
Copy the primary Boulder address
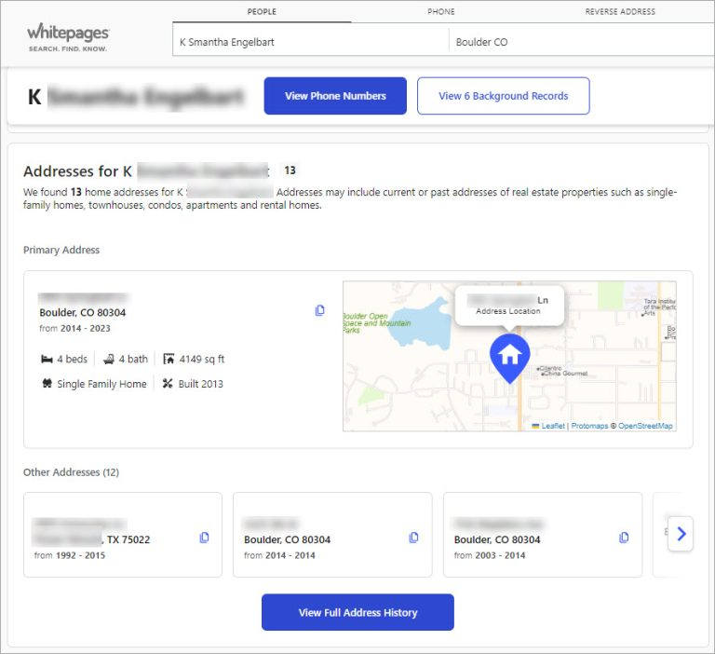pos(319,310)
